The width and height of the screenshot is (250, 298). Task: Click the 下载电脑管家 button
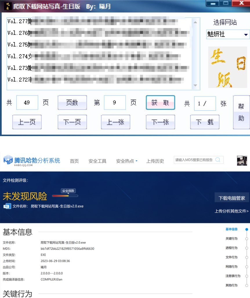point(232,198)
